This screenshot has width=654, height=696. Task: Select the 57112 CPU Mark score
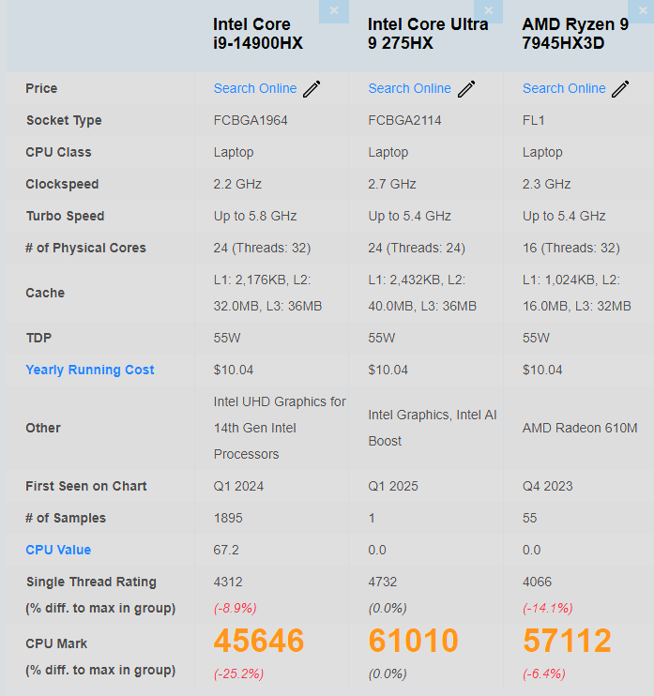coord(567,641)
